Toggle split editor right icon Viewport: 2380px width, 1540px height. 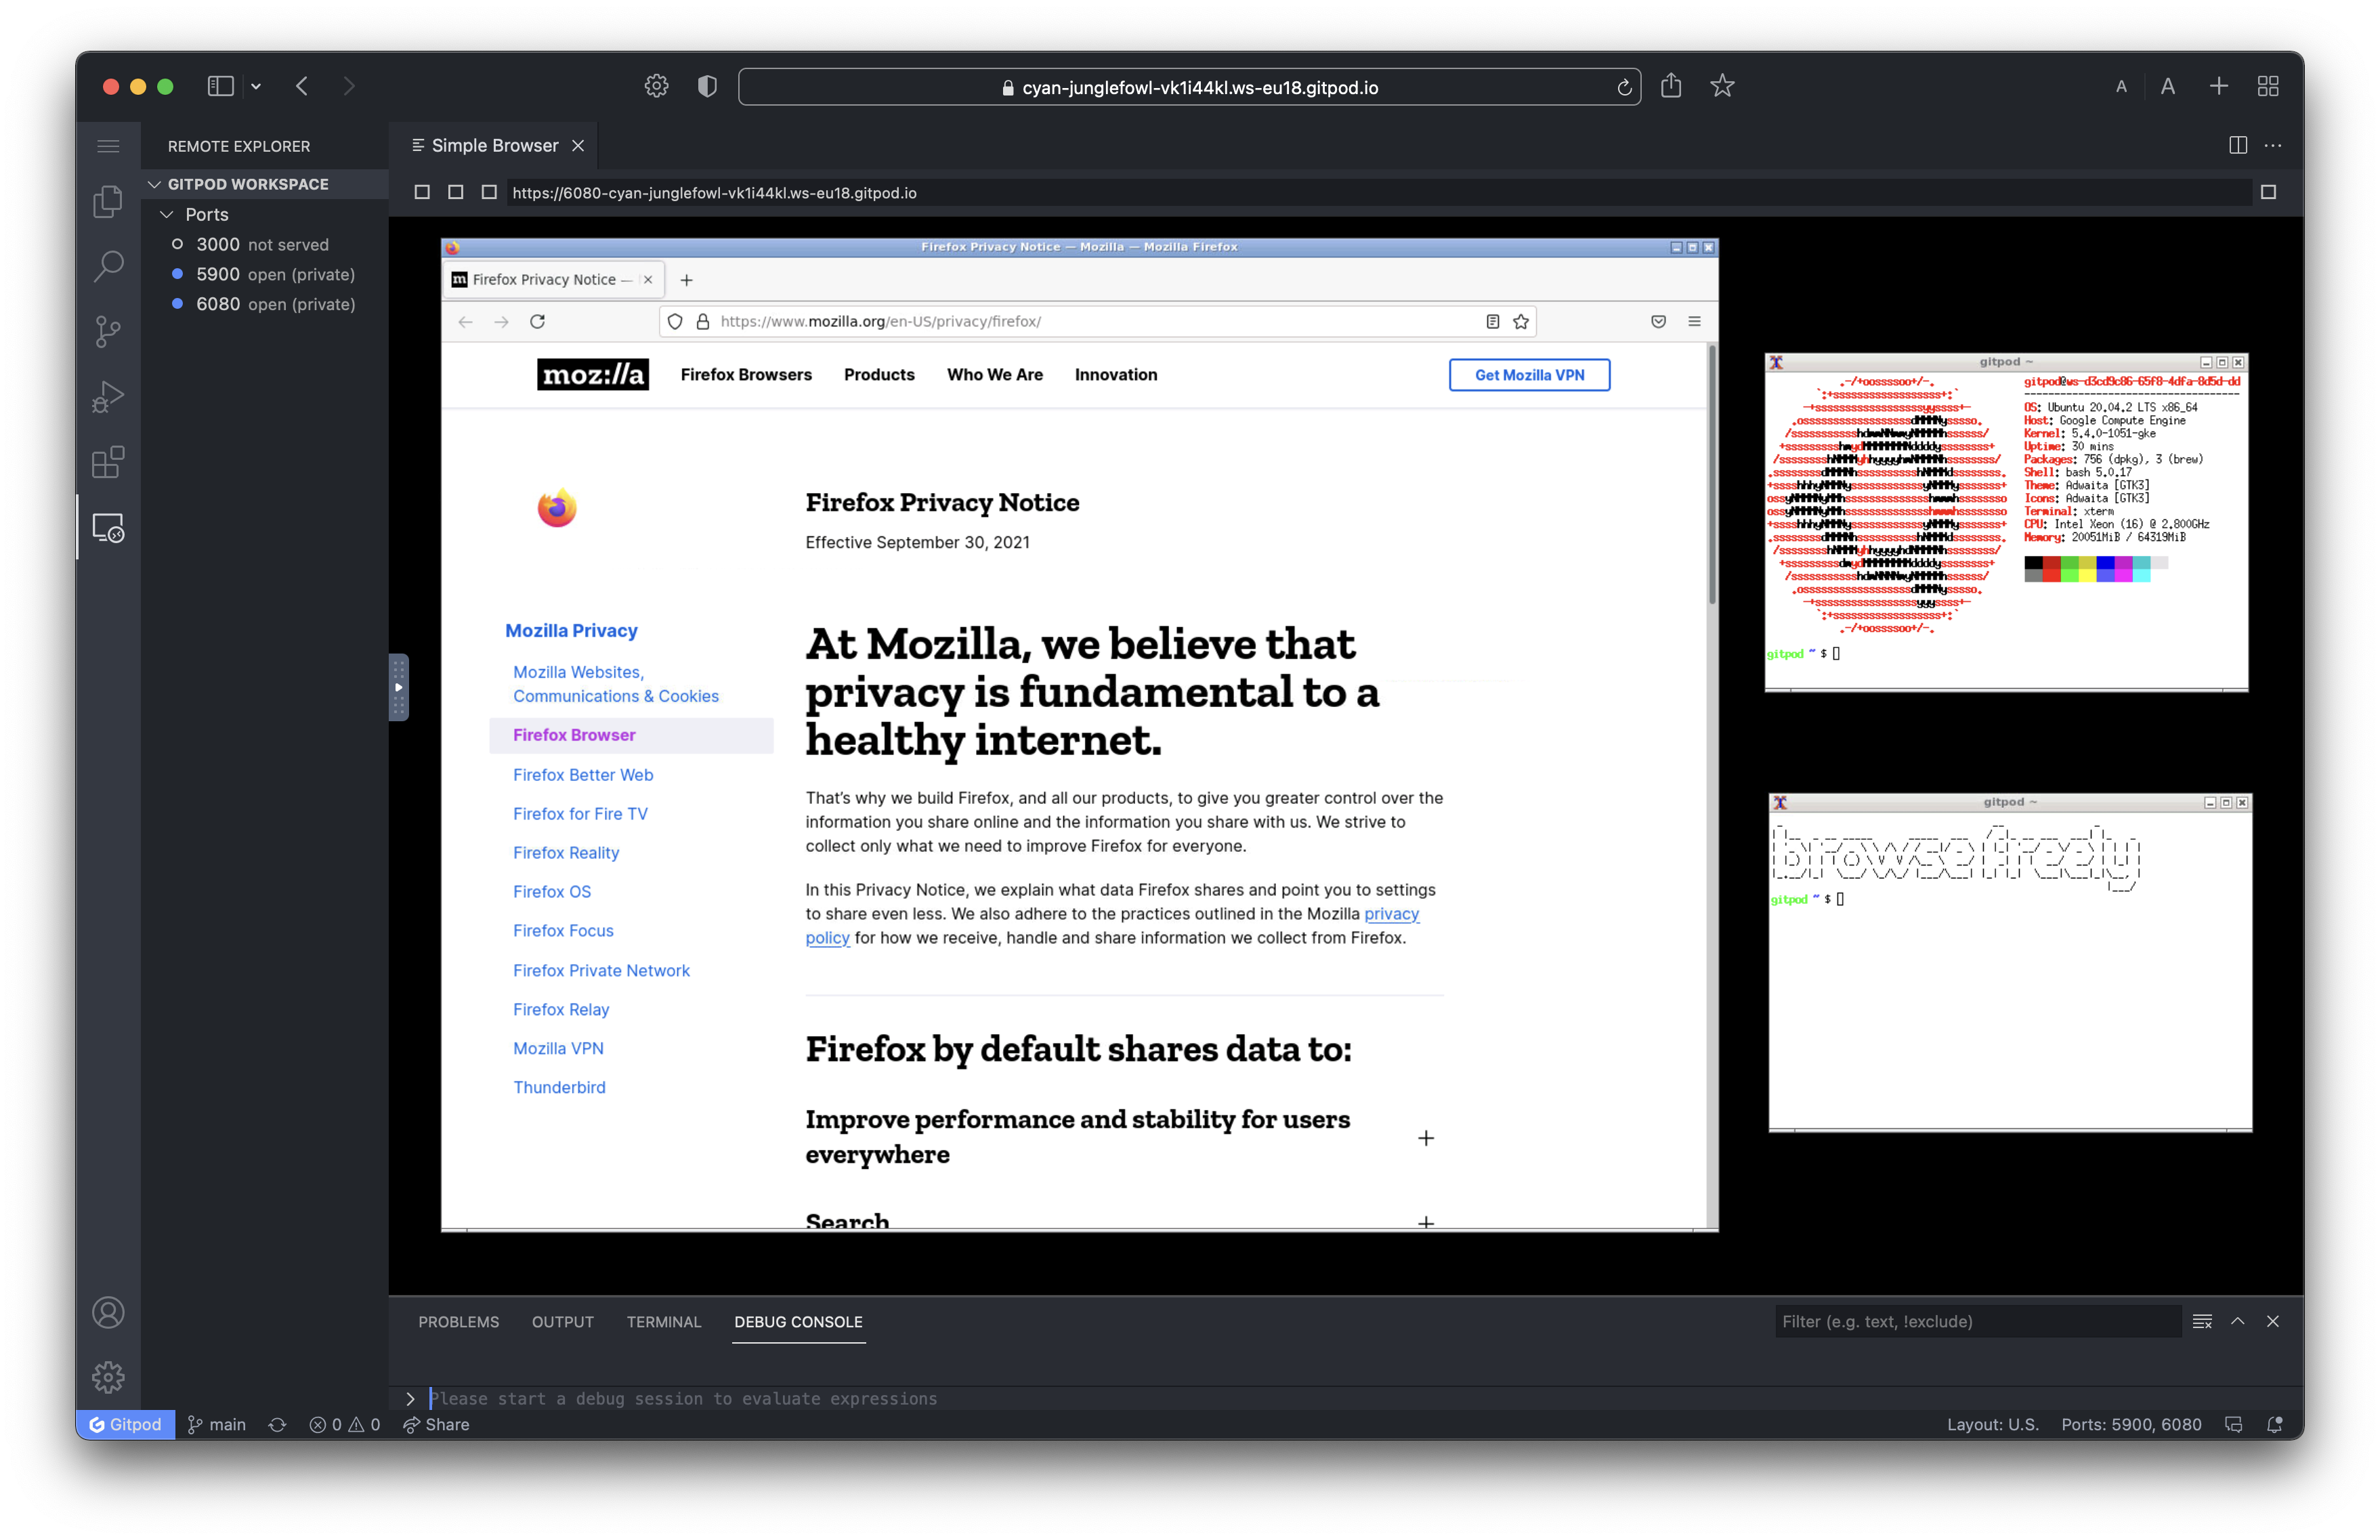[x=2238, y=145]
